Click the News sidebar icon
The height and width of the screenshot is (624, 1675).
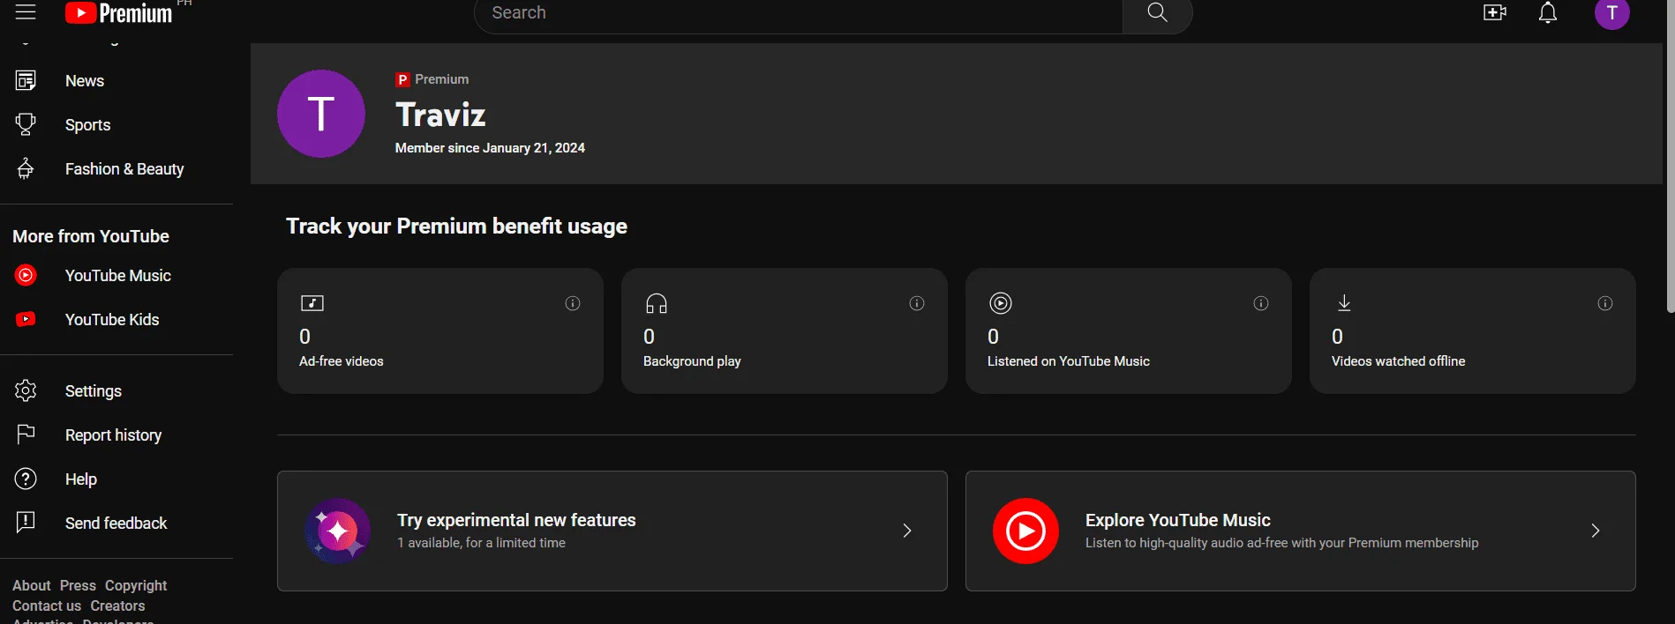[x=26, y=81]
